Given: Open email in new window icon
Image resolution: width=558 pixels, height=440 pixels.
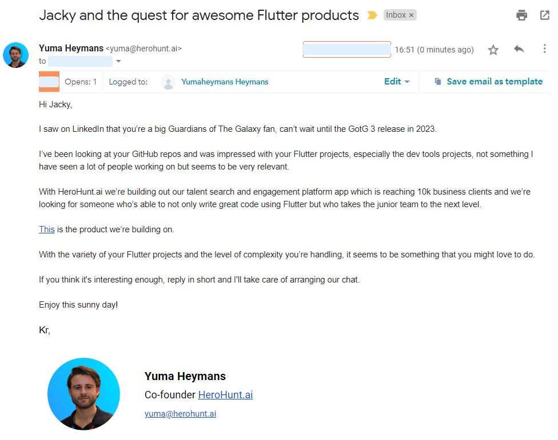Looking at the screenshot, I should tap(545, 15).
